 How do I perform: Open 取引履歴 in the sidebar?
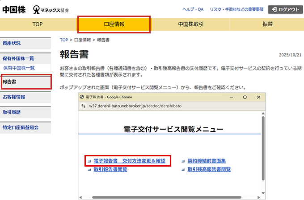click(x=25, y=112)
